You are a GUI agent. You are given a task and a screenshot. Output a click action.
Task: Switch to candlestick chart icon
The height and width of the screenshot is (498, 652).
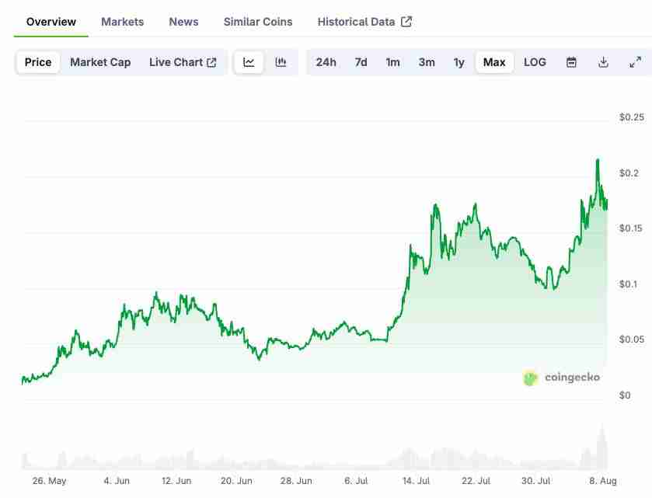click(x=281, y=62)
